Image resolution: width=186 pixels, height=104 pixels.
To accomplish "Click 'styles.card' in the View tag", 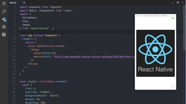I will [54, 46].
